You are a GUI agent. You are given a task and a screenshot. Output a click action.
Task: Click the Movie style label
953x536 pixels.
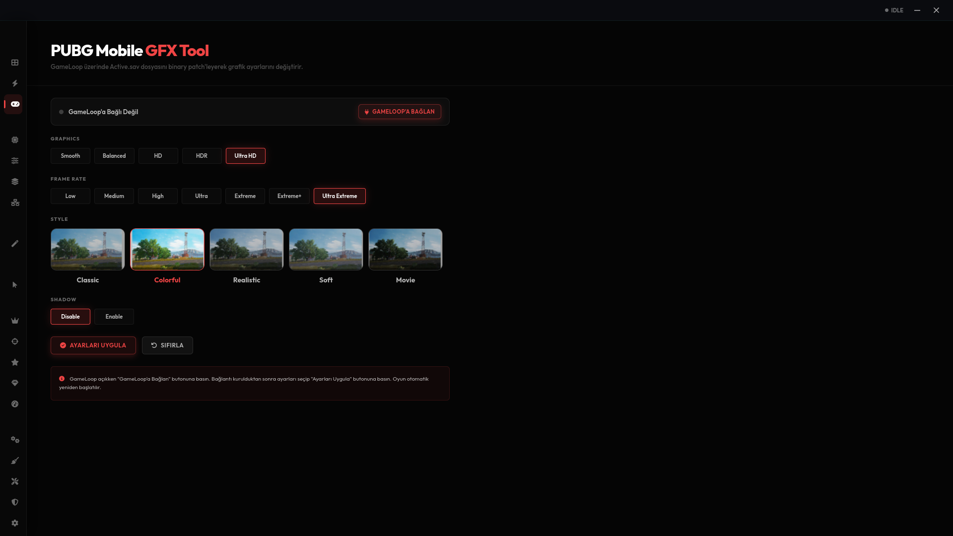pos(406,280)
